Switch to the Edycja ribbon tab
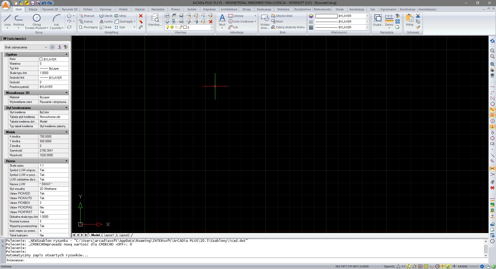Screen dimensions: 496x269 click(x=33, y=9)
